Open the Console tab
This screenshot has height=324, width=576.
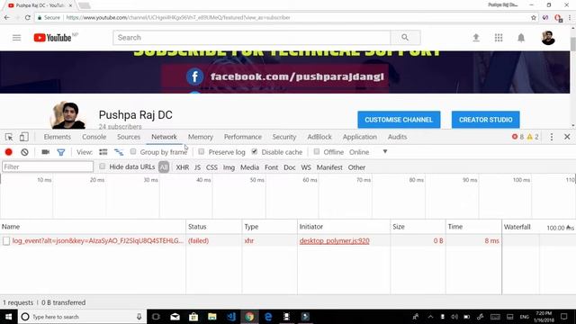click(94, 137)
